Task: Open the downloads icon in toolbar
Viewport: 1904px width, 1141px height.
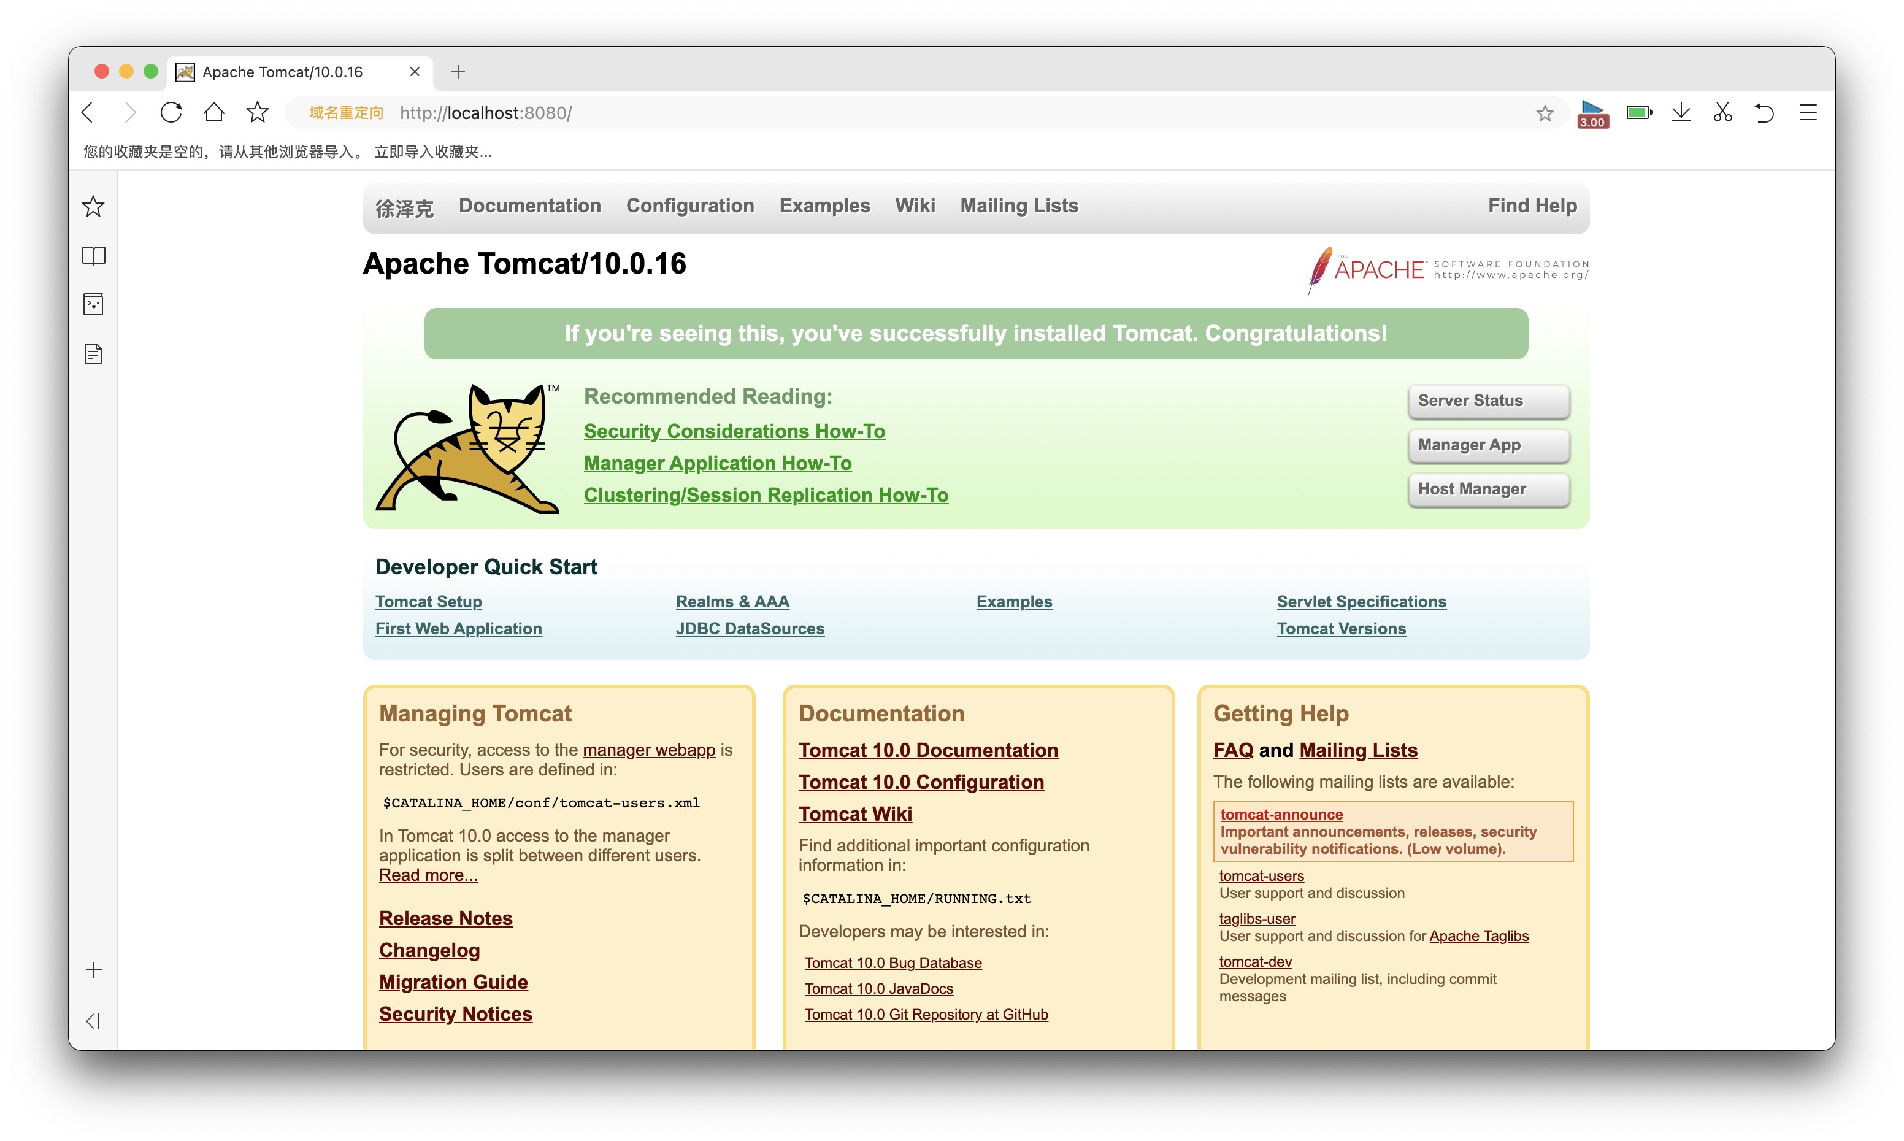Action: 1681,113
